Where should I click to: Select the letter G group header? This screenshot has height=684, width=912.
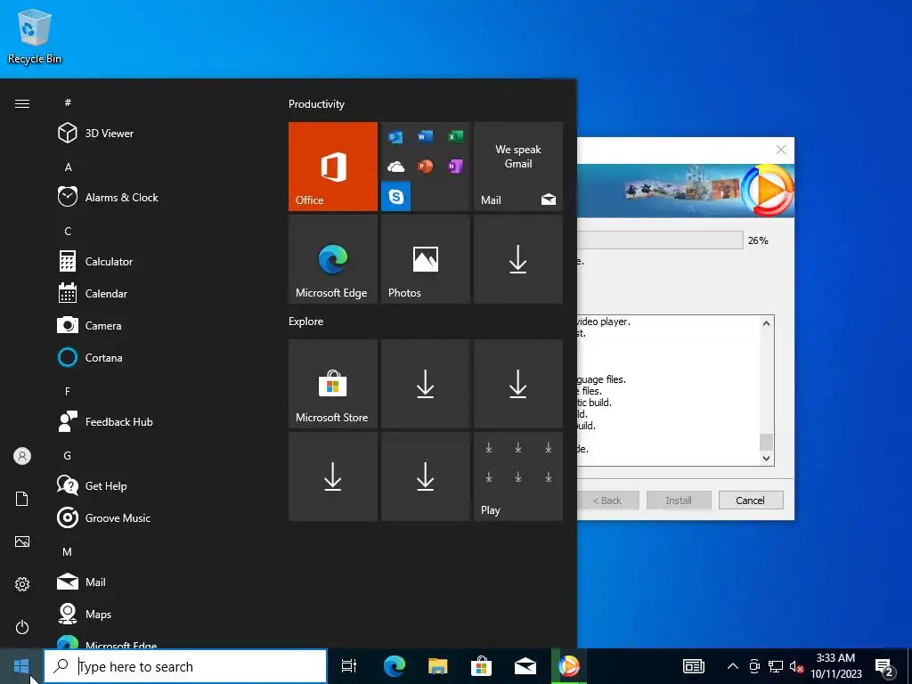[68, 455]
